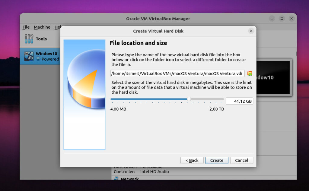Go back with the Back button
The width and height of the screenshot is (309, 191).
click(x=192, y=160)
